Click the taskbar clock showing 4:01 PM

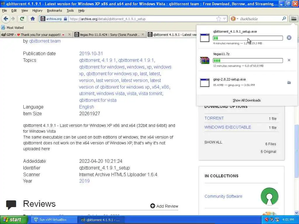pos(288,220)
